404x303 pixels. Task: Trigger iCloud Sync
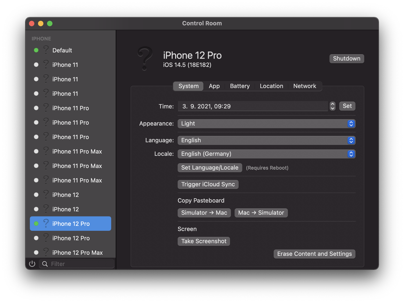[208, 184]
